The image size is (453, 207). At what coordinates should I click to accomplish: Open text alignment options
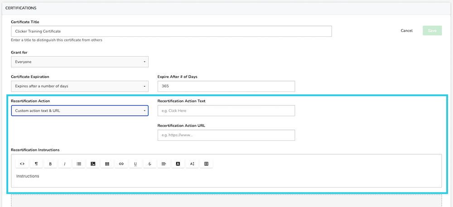pyautogui.click(x=164, y=164)
